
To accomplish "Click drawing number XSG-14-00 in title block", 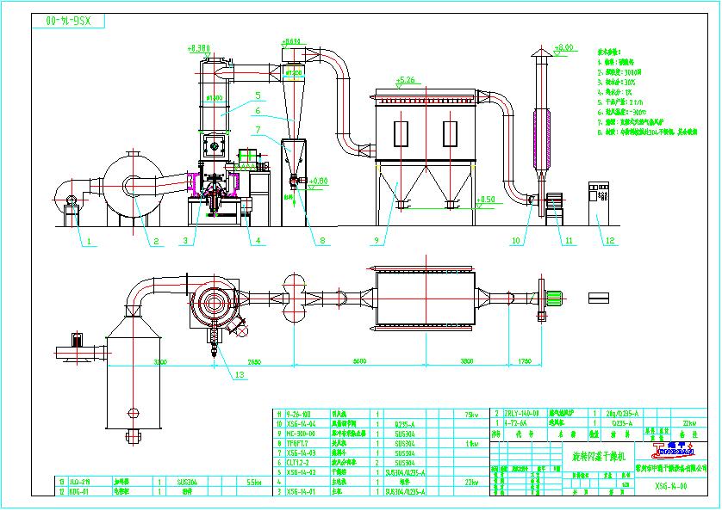I will (673, 485).
